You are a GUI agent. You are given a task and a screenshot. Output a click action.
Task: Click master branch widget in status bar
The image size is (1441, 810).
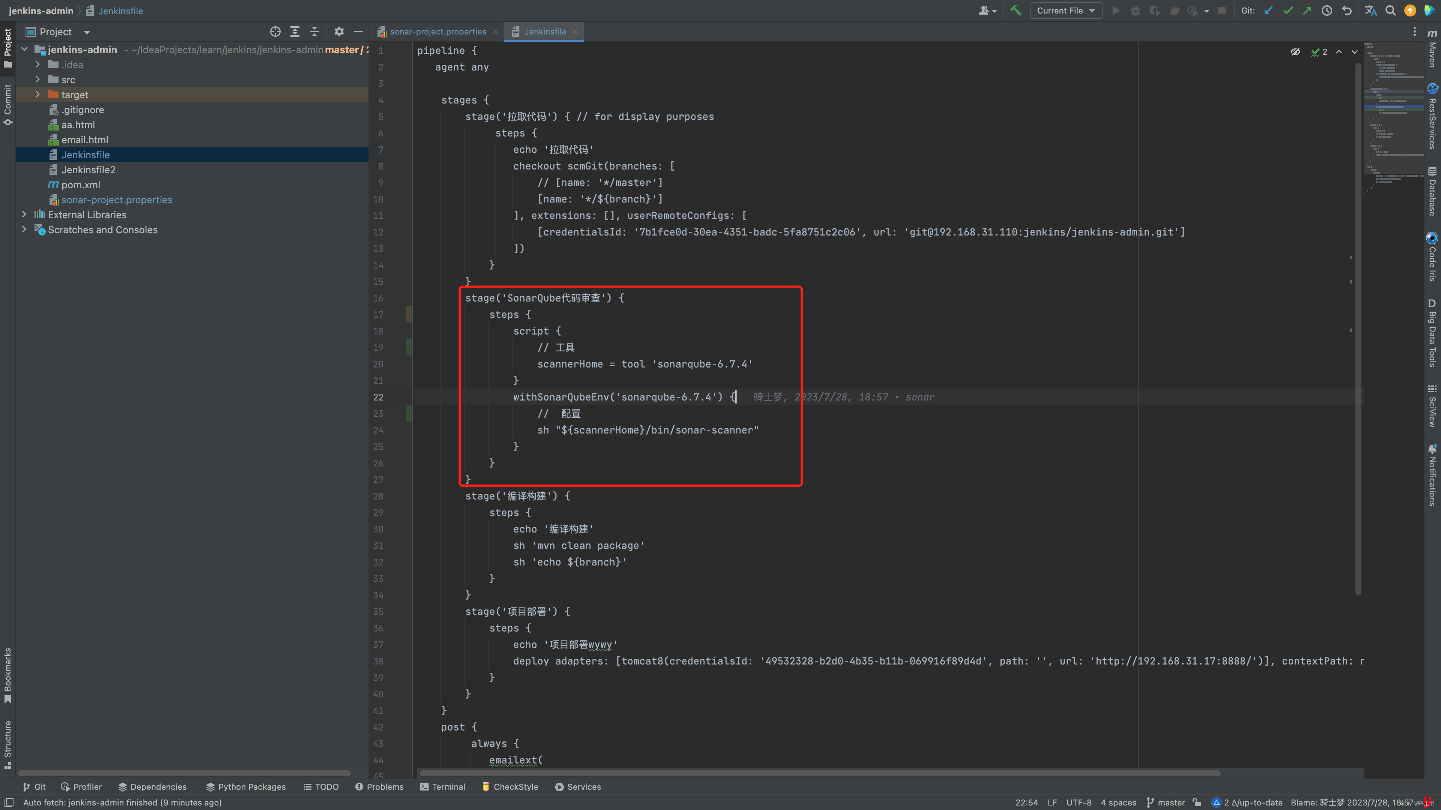(x=1165, y=802)
